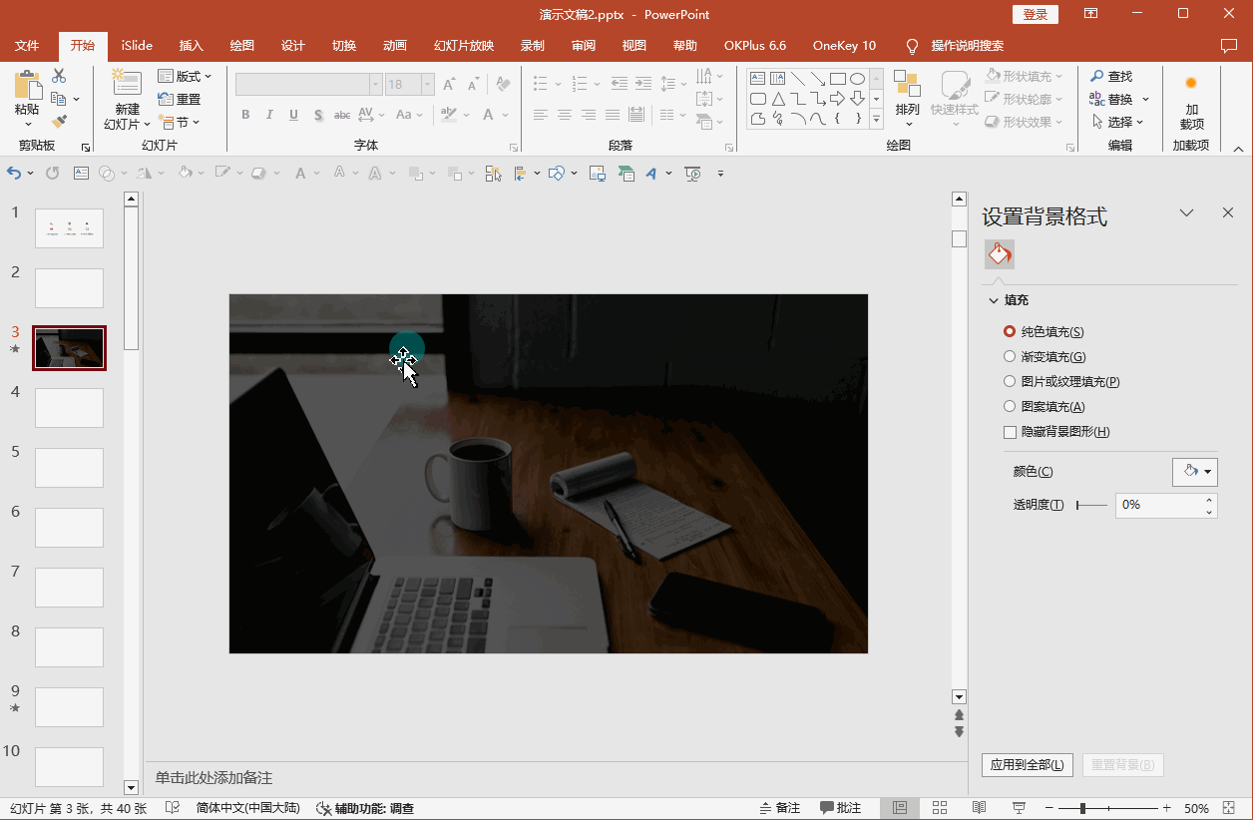Open Format Background pane options chevron
1253x820 pixels.
pyautogui.click(x=1187, y=212)
